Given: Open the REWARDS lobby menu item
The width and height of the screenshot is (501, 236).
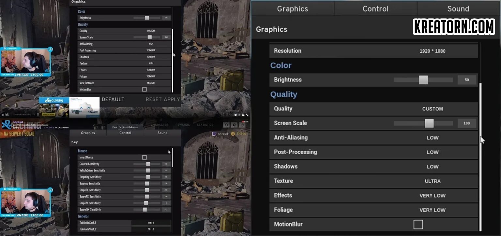Looking at the screenshot, I should point(183,125).
